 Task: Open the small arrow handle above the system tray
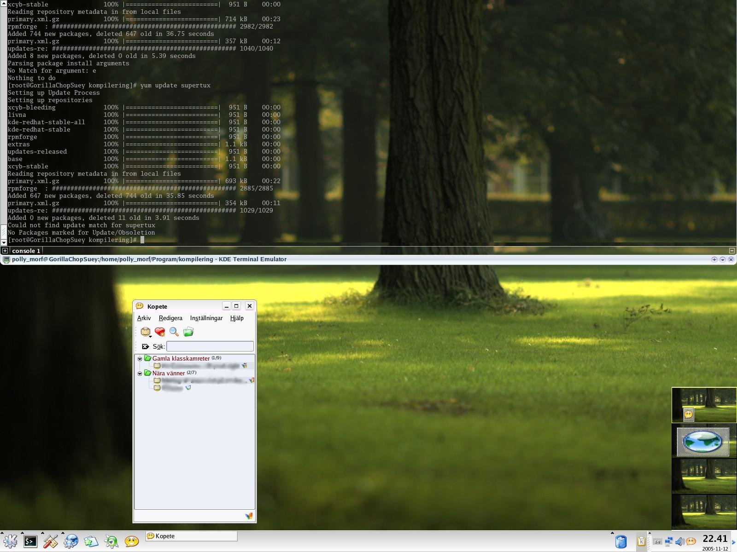[650, 533]
